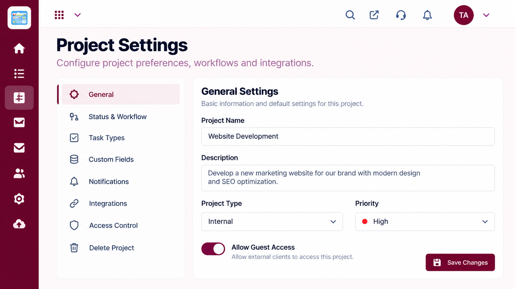The image size is (515, 289).
Task: Open the open-envelope mail sidebar icon
Action: (x=19, y=122)
